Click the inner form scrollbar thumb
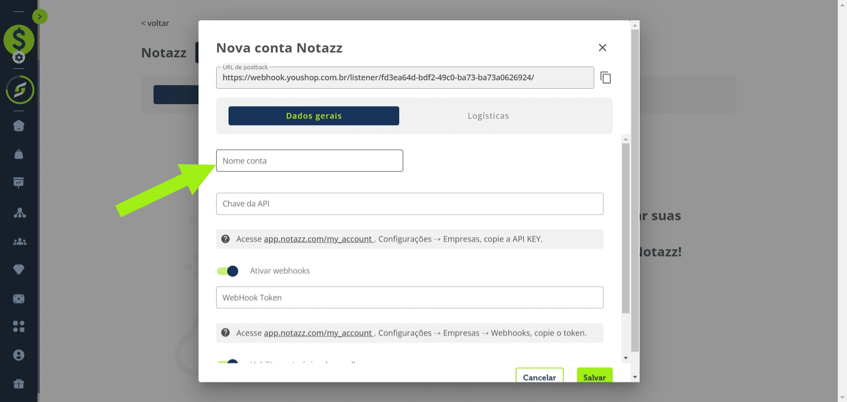The height and width of the screenshot is (402, 847). [626, 228]
